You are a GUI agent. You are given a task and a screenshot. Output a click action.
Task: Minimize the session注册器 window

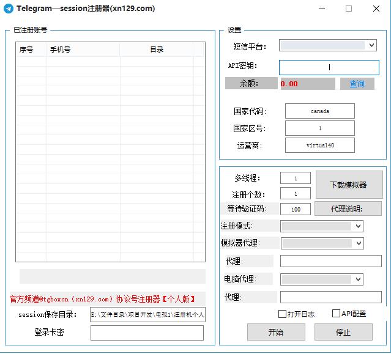point(322,9)
